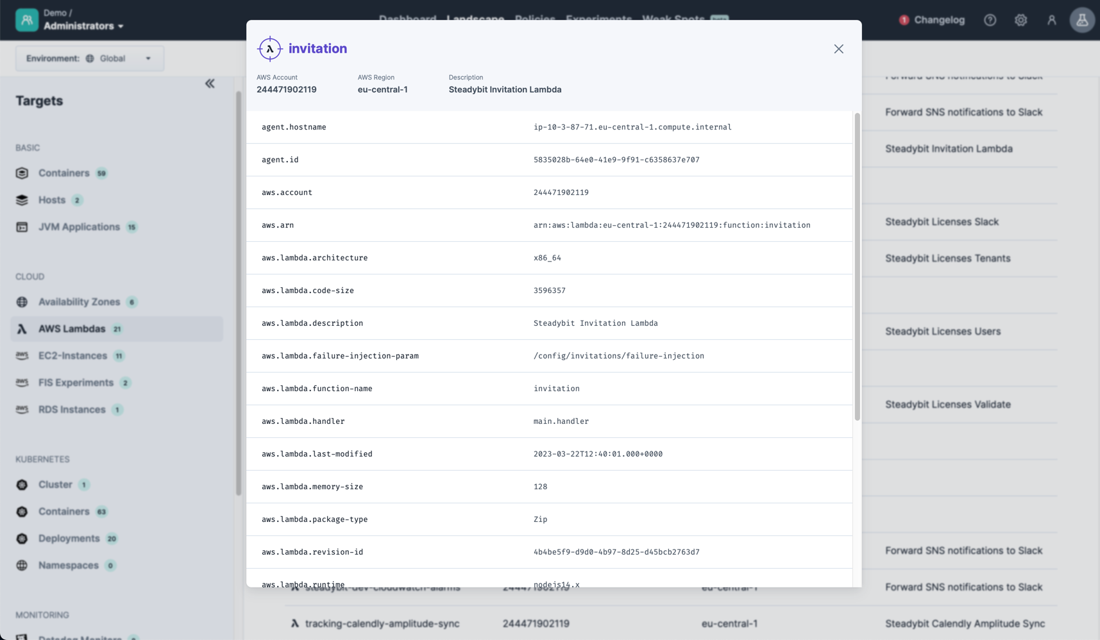Click the FIS Experiments aws icon
The image size is (1100, 640).
pos(22,383)
